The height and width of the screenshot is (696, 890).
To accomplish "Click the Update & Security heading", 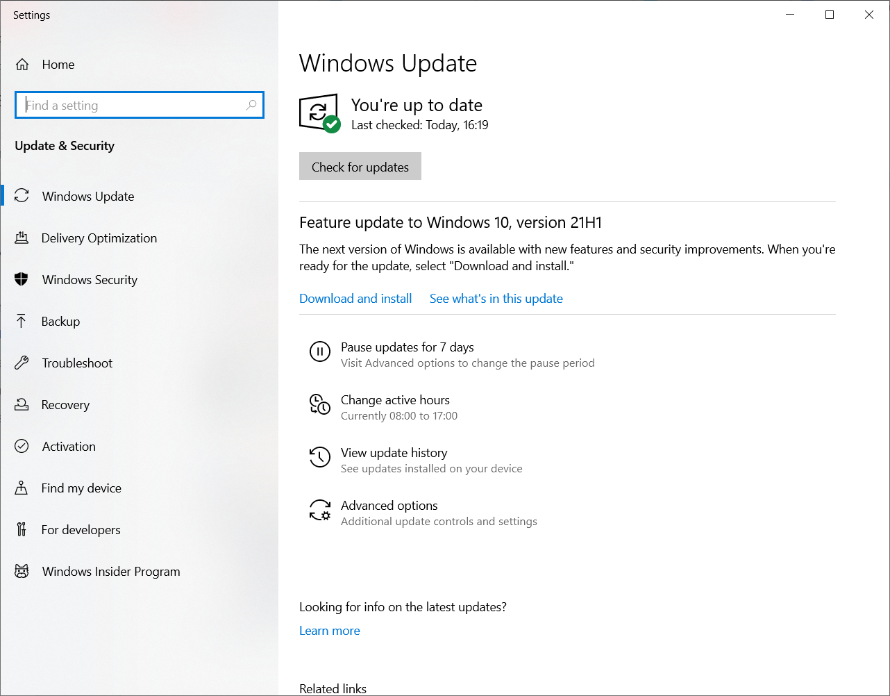I will [x=65, y=146].
